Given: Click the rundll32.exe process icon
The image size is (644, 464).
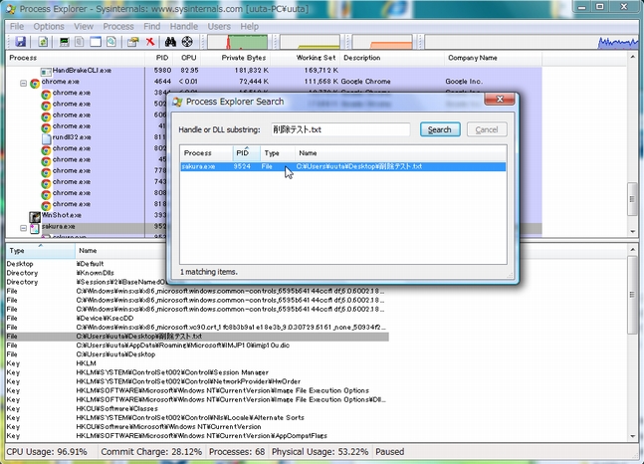Looking at the screenshot, I should tap(46, 138).
